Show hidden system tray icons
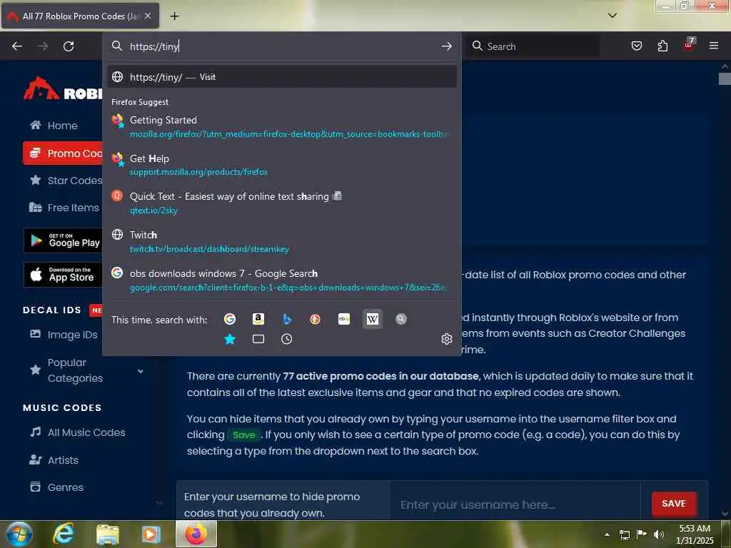731x548 pixels. pyautogui.click(x=607, y=534)
